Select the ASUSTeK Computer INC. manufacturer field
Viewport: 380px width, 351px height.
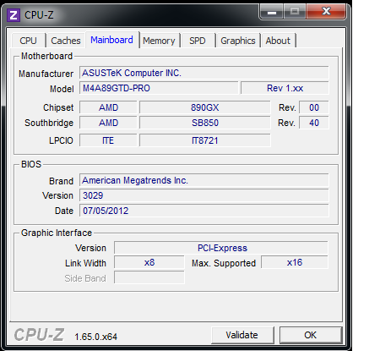point(204,73)
